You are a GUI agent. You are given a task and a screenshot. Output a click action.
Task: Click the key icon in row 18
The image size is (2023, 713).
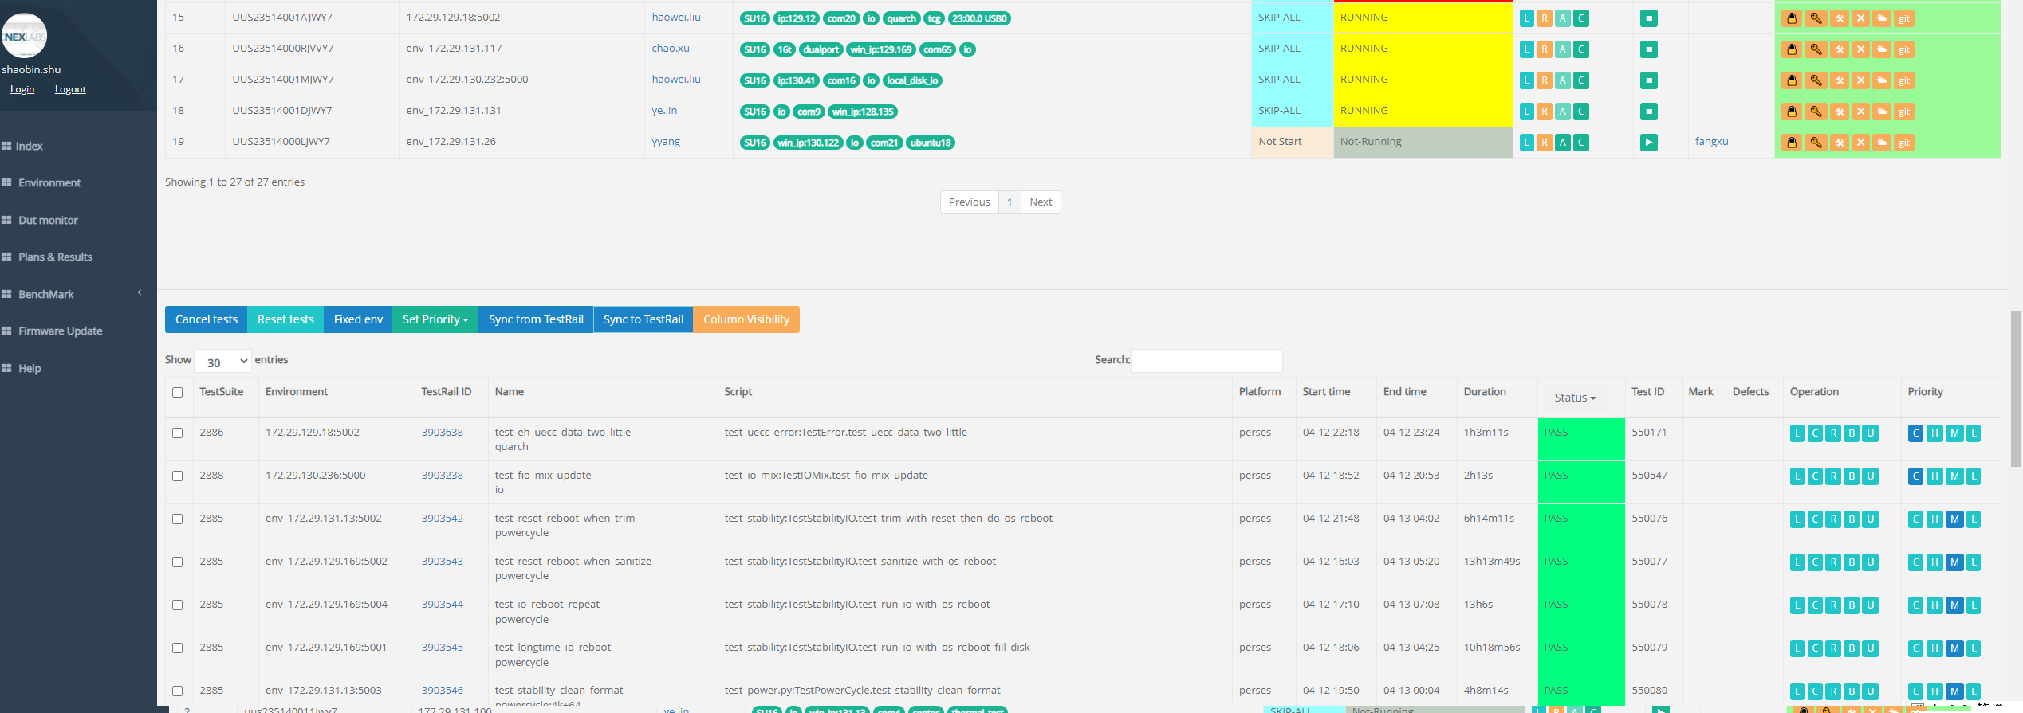1816,112
